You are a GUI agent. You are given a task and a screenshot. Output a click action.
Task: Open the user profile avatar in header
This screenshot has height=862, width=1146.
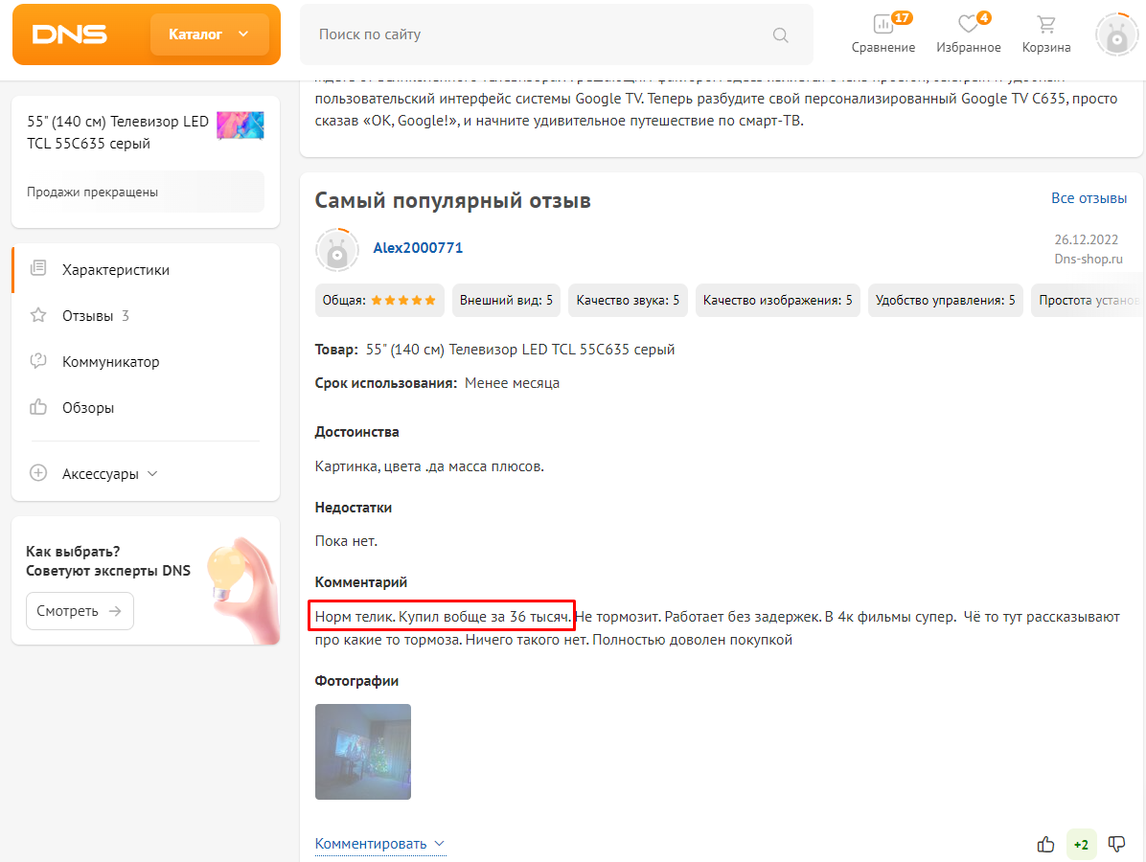[x=1116, y=34]
